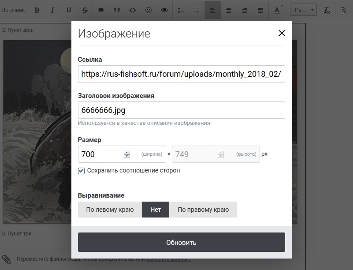Apply italic text formatting
This screenshot has width=353, height=270.
tap(53, 10)
